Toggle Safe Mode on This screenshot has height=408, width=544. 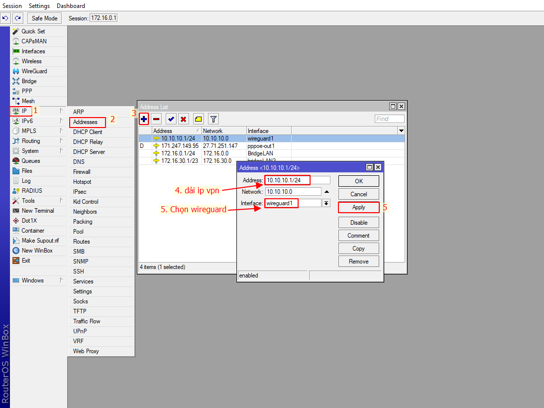click(44, 18)
